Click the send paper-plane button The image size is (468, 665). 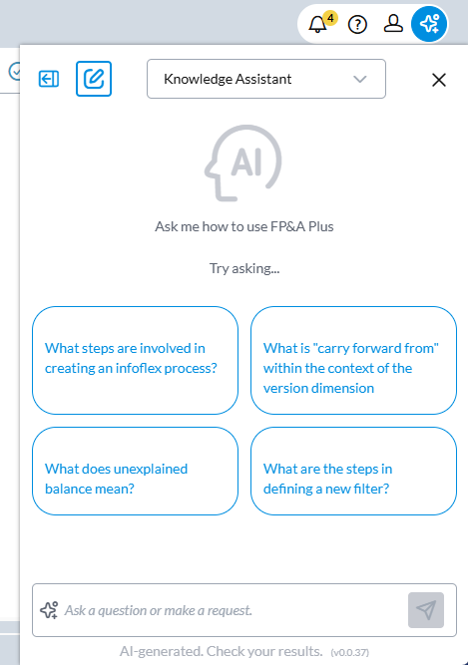pyautogui.click(x=426, y=610)
